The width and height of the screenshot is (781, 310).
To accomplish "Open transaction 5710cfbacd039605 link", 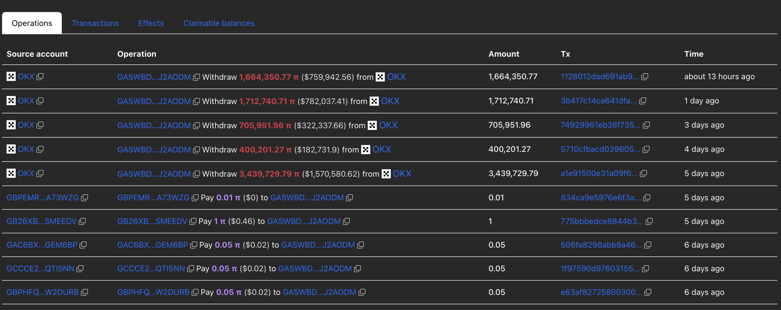I will [600, 149].
